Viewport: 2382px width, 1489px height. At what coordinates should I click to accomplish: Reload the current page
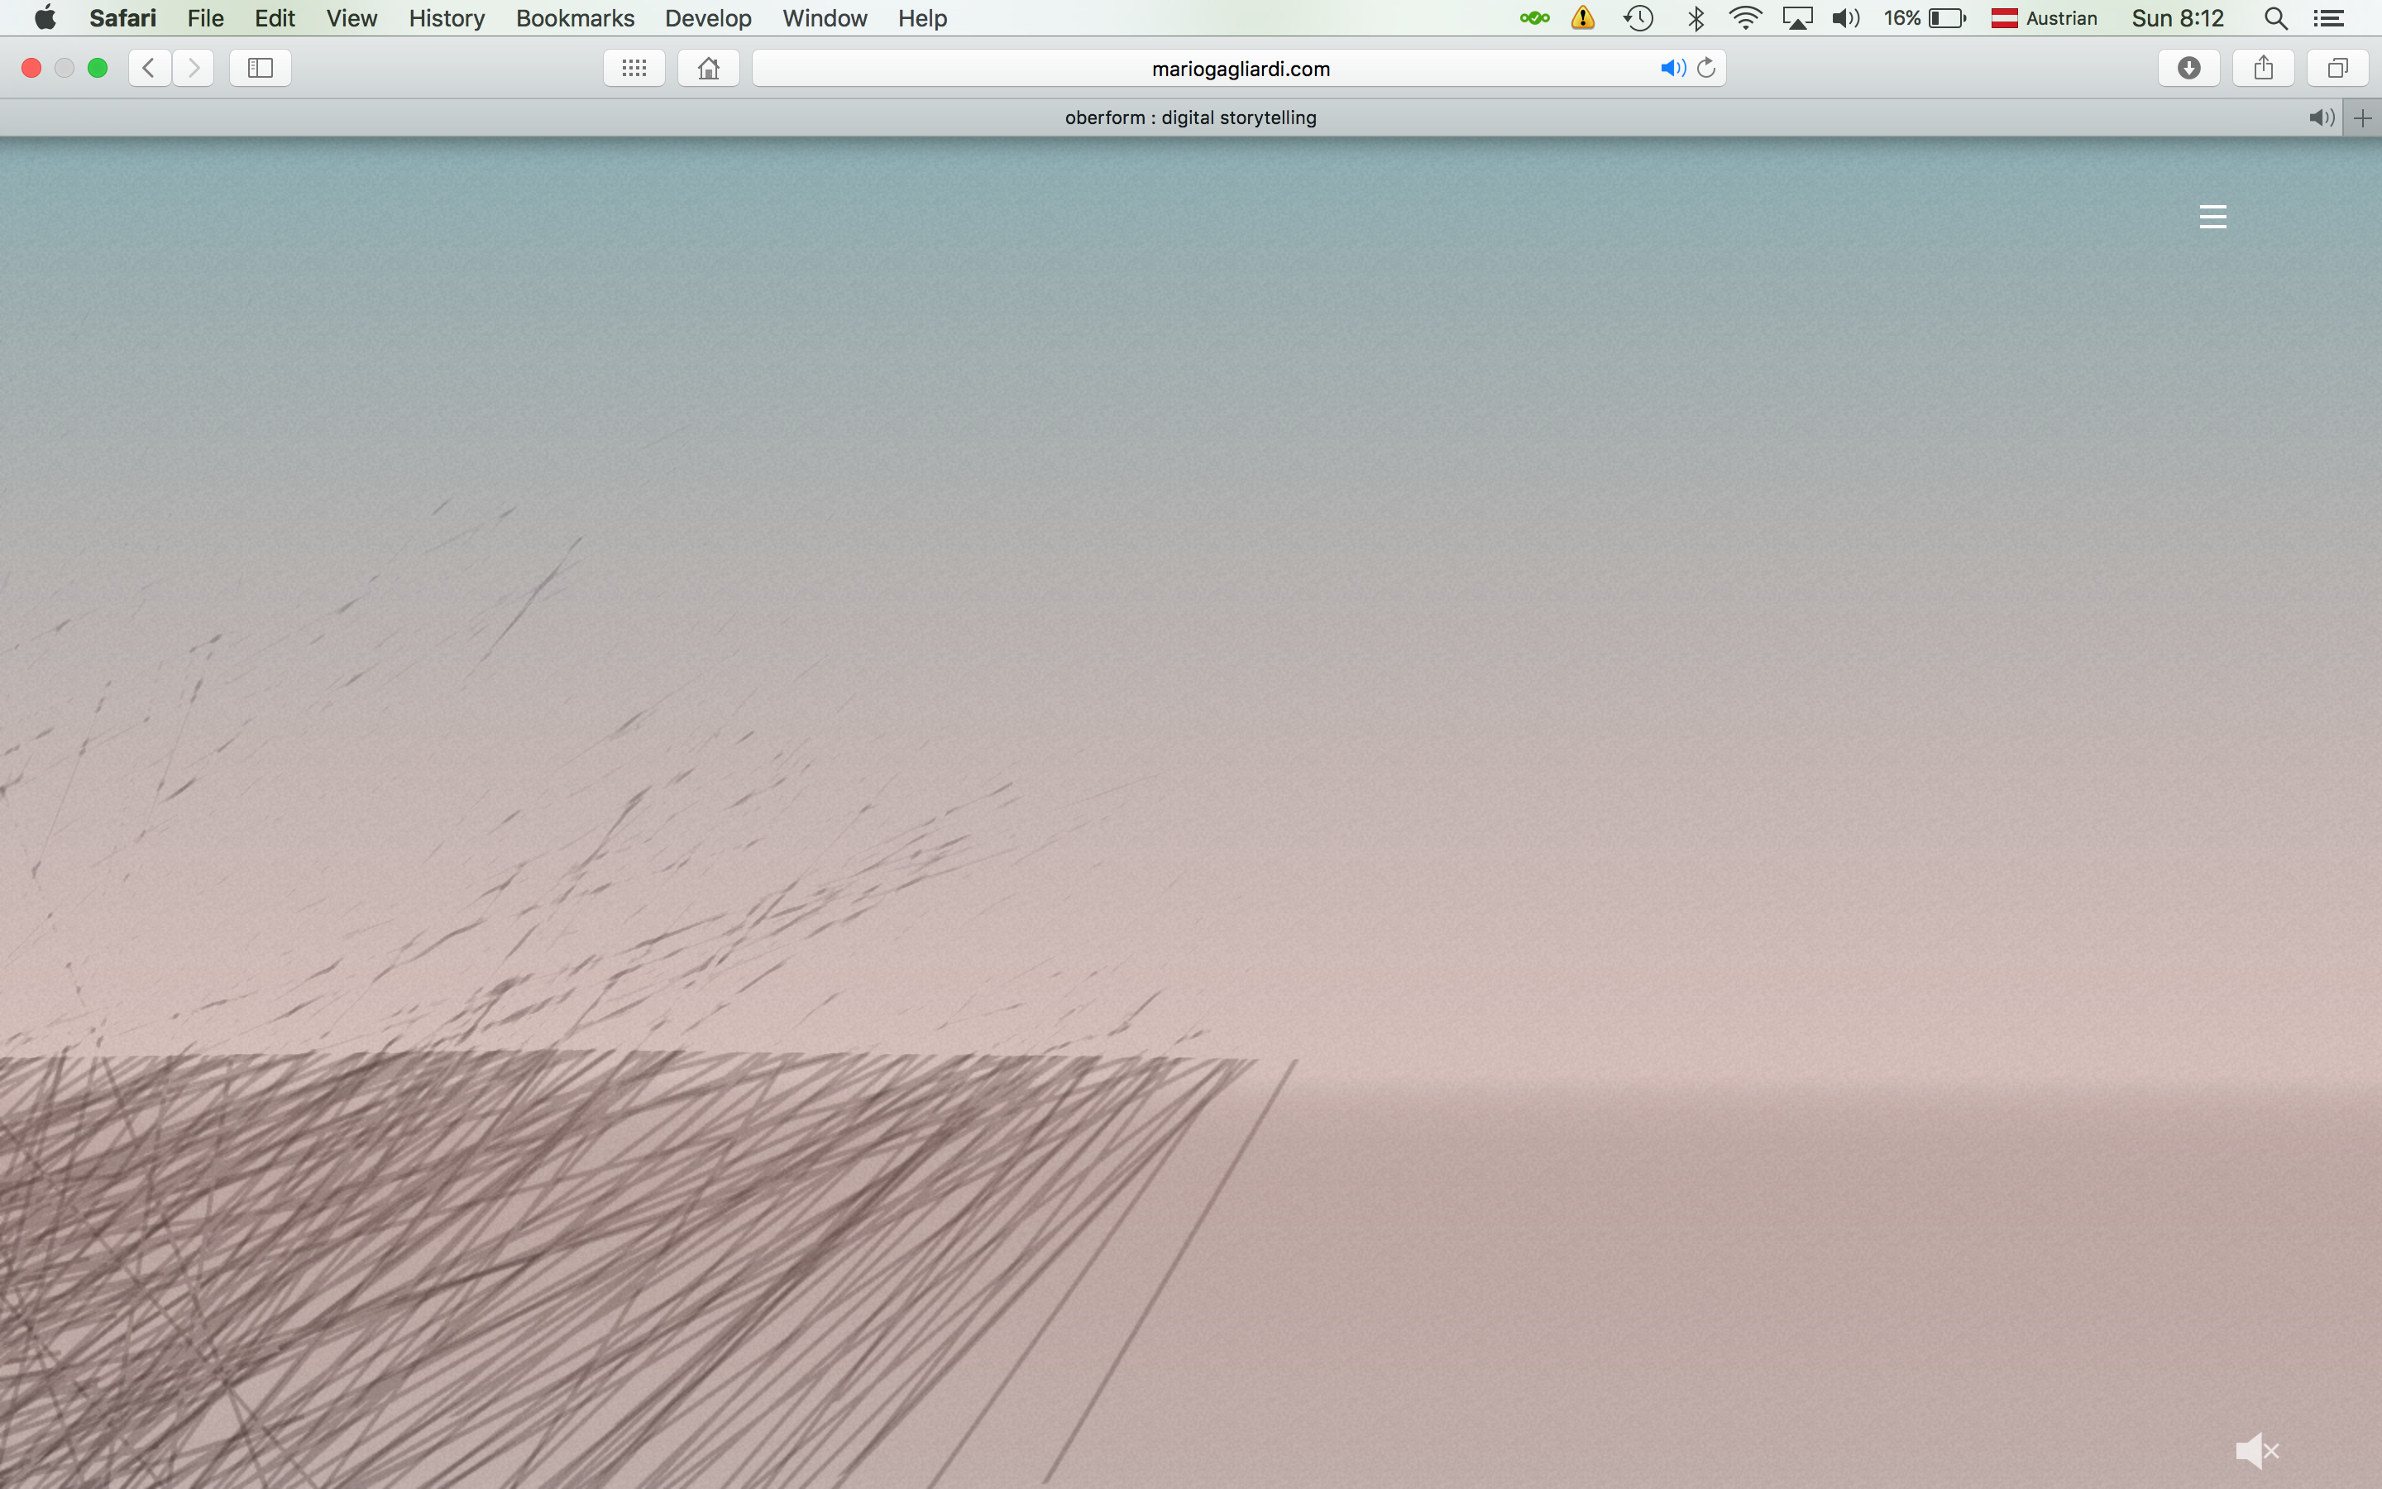pyautogui.click(x=1707, y=68)
